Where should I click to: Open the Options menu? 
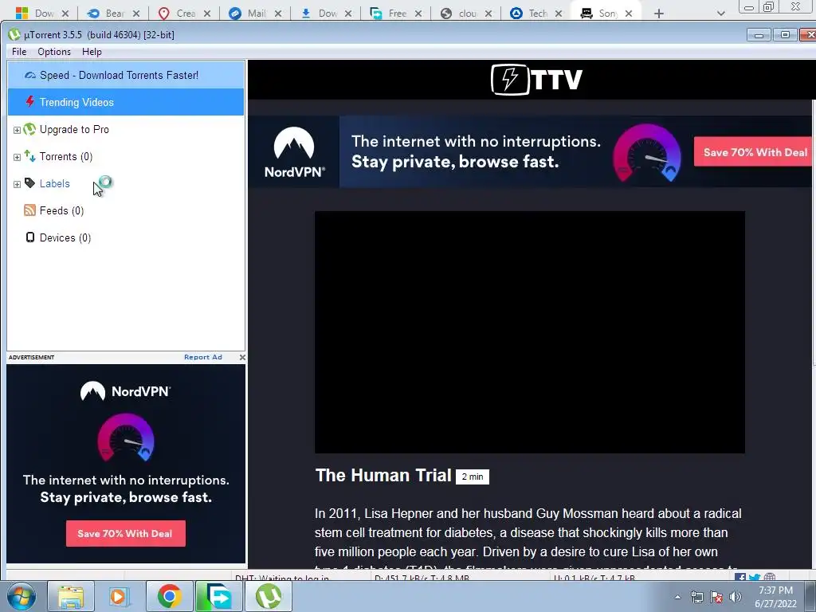coord(54,52)
